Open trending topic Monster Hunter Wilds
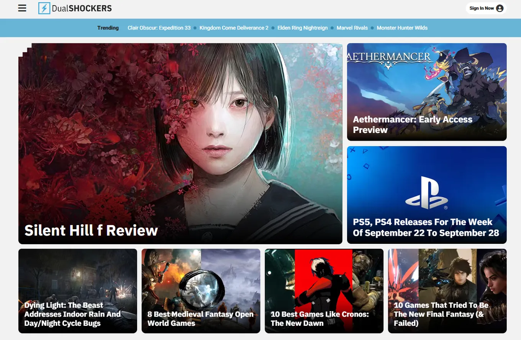This screenshot has height=340, width=521. click(x=402, y=28)
